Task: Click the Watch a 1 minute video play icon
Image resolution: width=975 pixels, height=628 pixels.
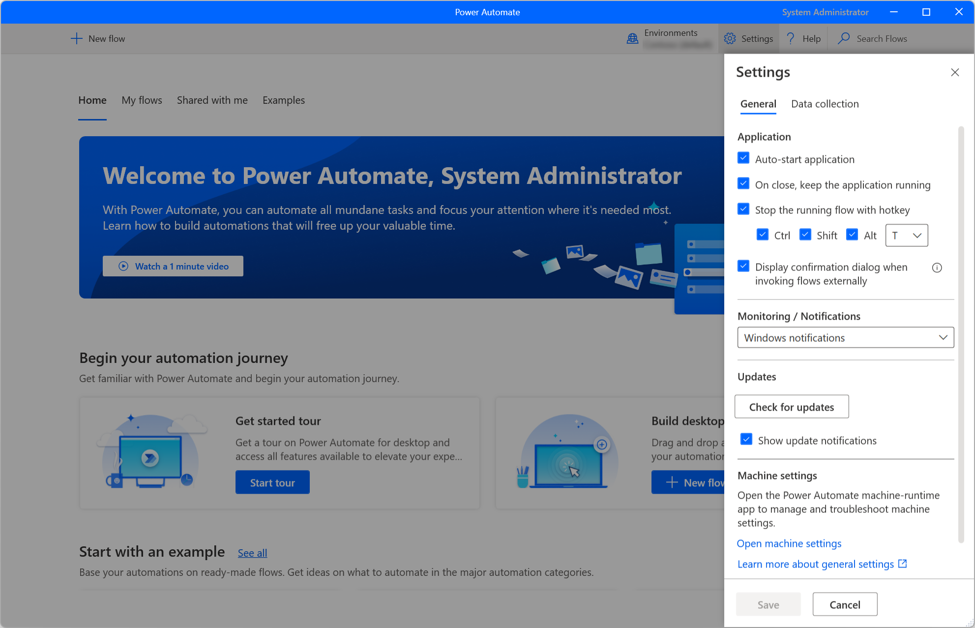Action: tap(122, 266)
